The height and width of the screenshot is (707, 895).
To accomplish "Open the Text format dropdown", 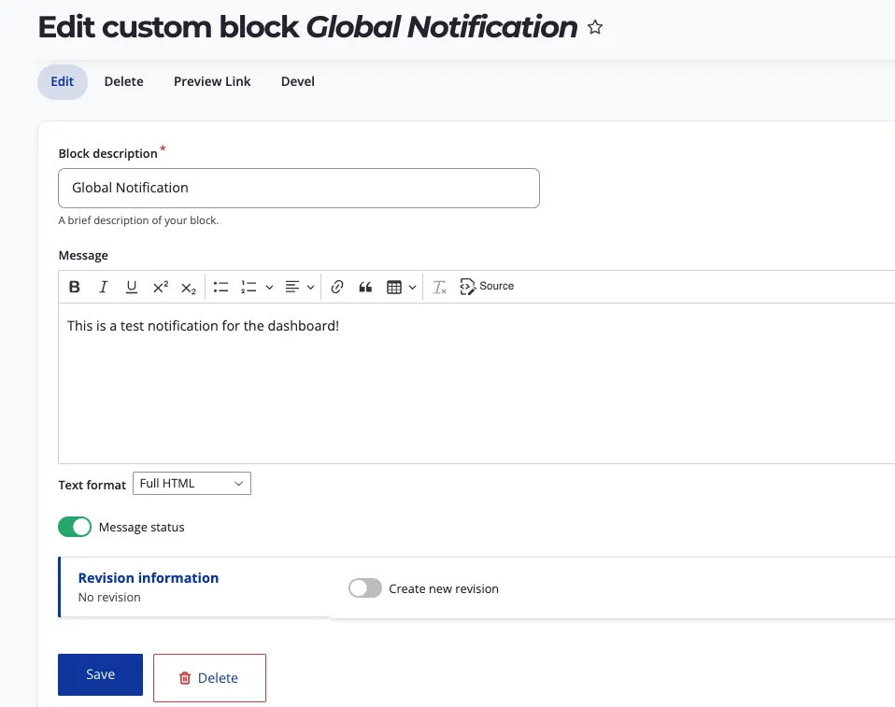I will (x=192, y=483).
